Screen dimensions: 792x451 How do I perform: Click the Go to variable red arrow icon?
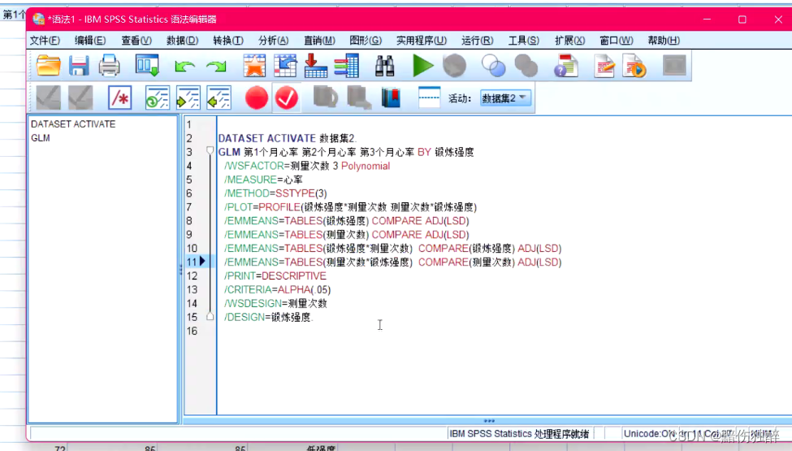(x=316, y=66)
